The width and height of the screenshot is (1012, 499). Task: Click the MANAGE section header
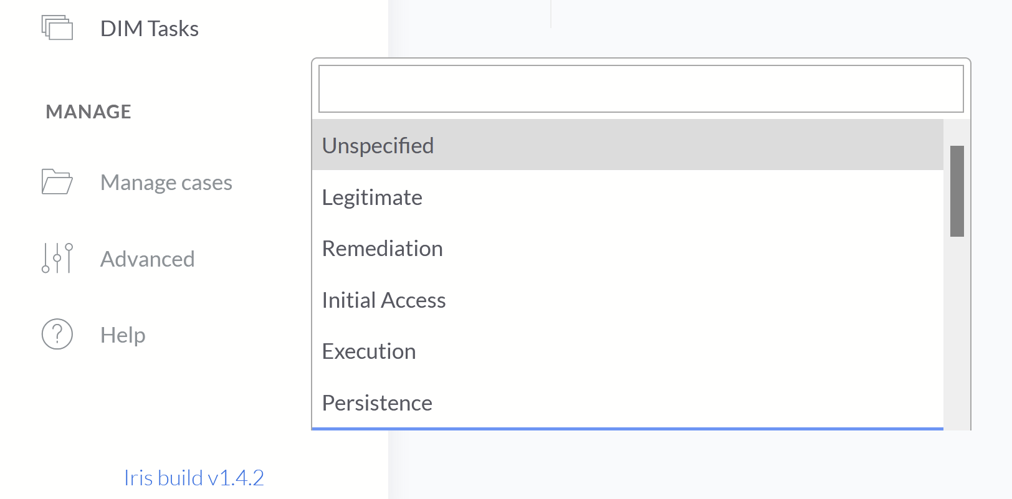88,112
